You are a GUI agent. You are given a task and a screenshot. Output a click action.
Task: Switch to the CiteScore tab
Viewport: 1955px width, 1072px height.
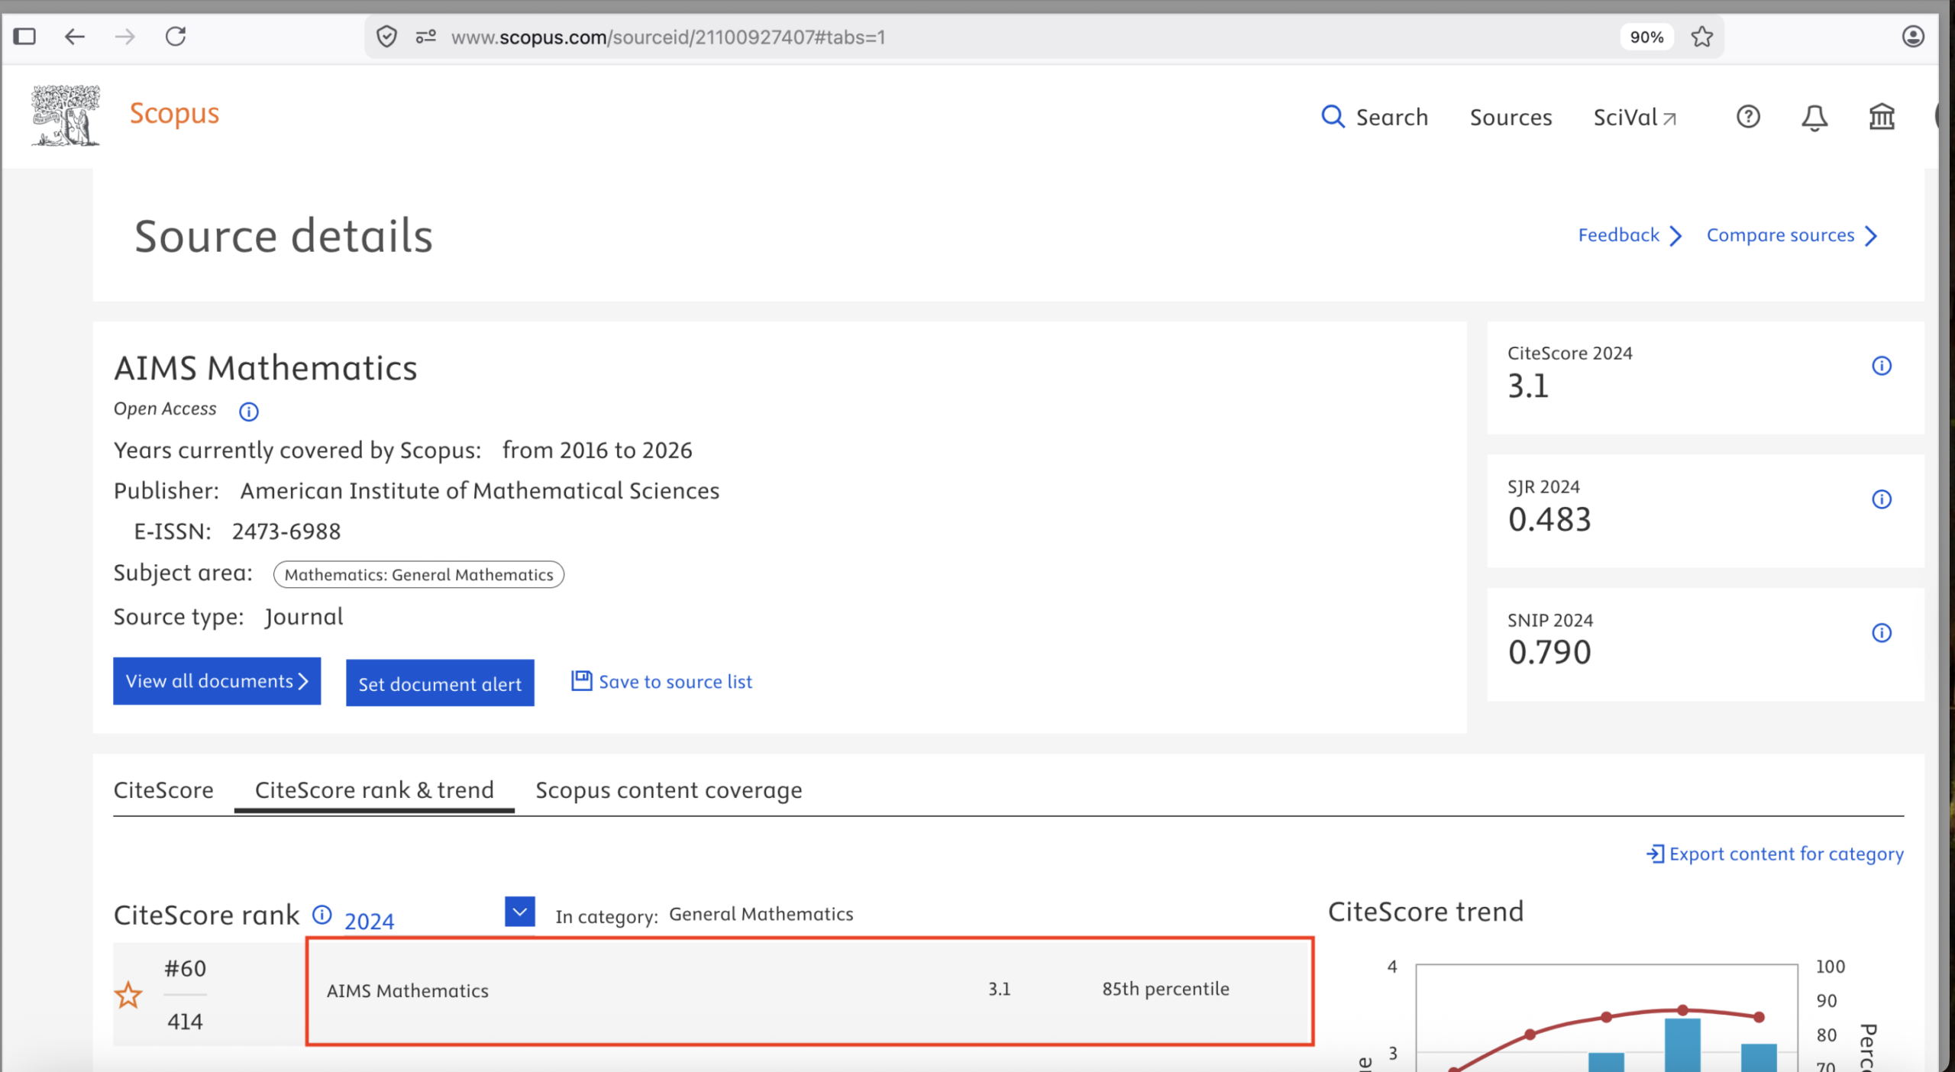coord(163,790)
